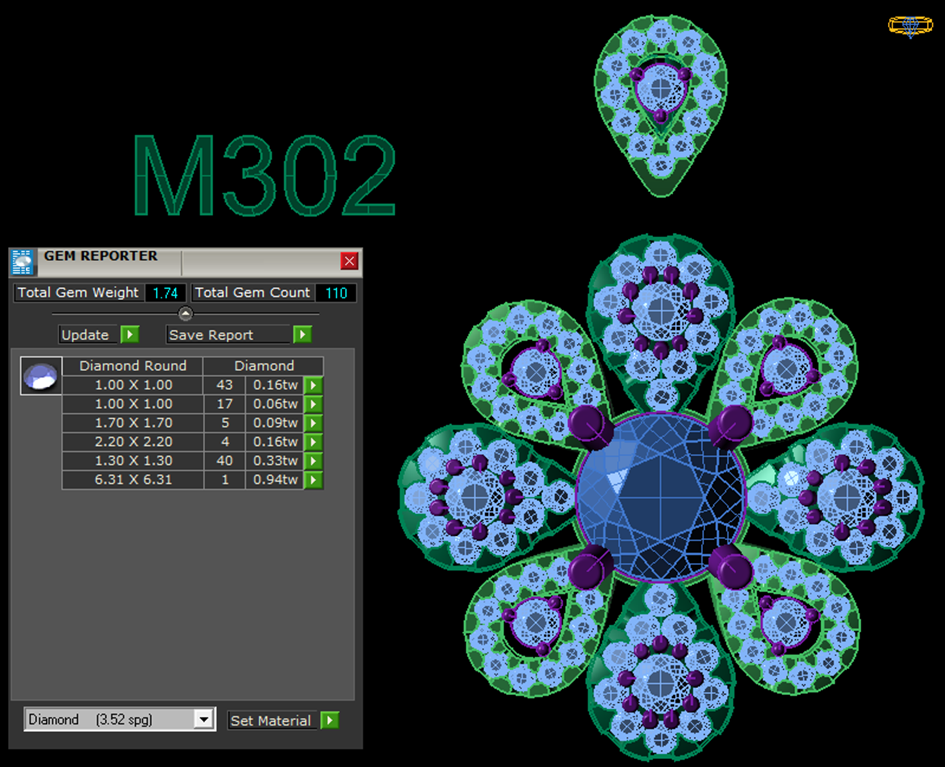
Task: Click arrow on the 0.06tw row
Action: pos(313,404)
